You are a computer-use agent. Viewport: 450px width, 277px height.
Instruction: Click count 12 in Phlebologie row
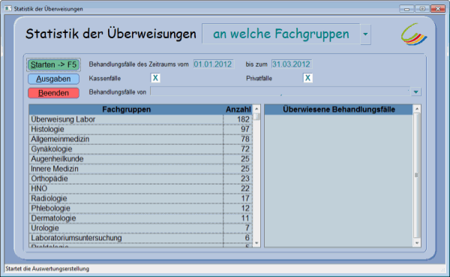244,208
